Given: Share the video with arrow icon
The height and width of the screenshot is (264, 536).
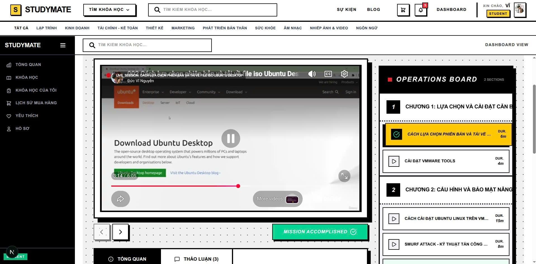Looking at the screenshot, I should tap(120, 199).
